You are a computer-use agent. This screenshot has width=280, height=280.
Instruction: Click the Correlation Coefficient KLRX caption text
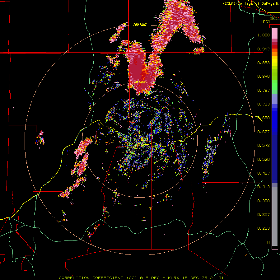(x=141, y=278)
